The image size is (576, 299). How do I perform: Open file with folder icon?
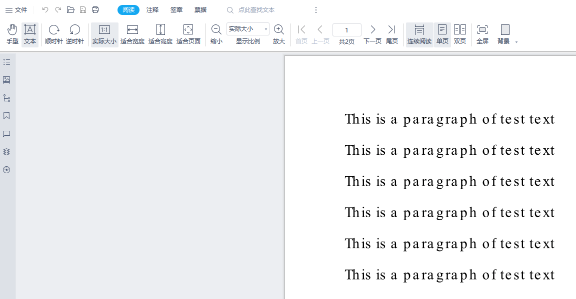click(70, 10)
